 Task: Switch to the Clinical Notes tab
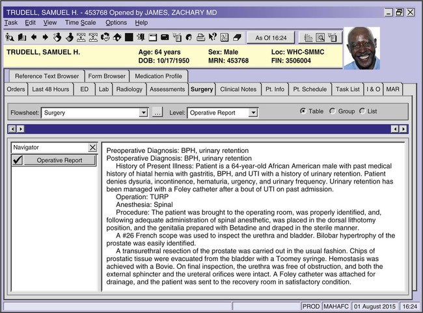(238, 89)
